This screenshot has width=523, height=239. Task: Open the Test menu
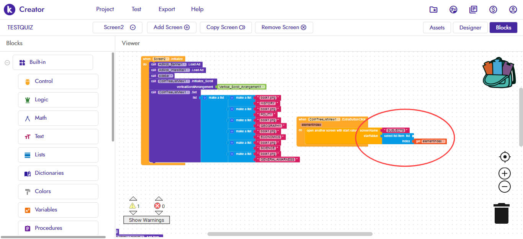(136, 9)
